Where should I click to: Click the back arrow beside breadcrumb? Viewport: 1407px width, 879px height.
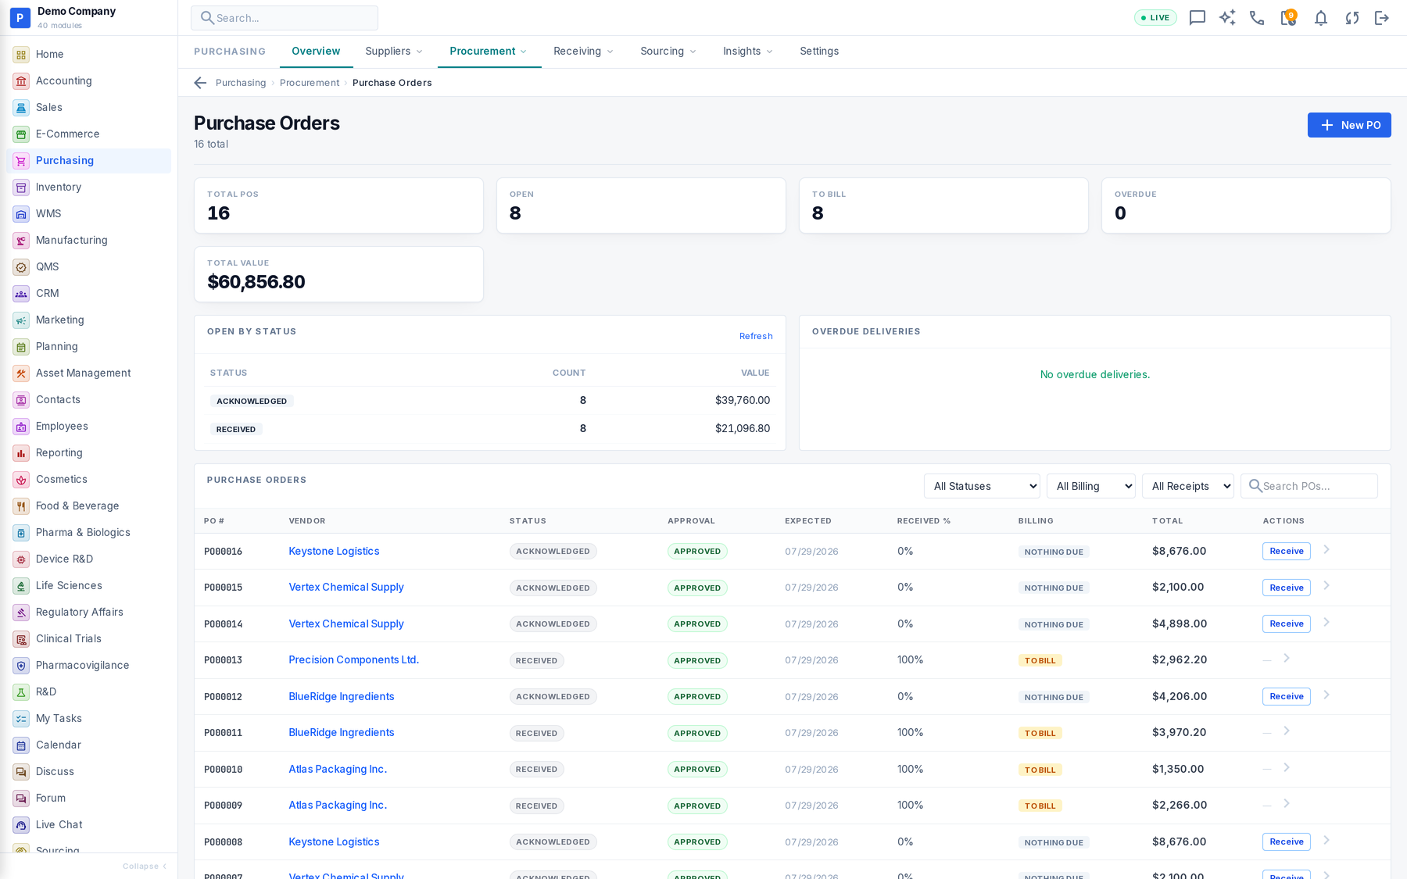point(200,83)
